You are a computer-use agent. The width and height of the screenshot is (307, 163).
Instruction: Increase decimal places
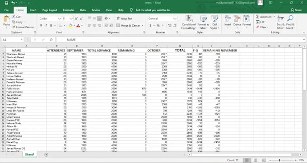(x=170, y=25)
